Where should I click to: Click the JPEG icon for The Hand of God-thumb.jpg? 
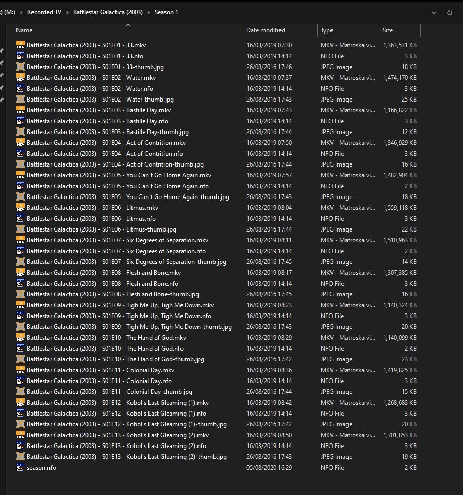(21, 359)
